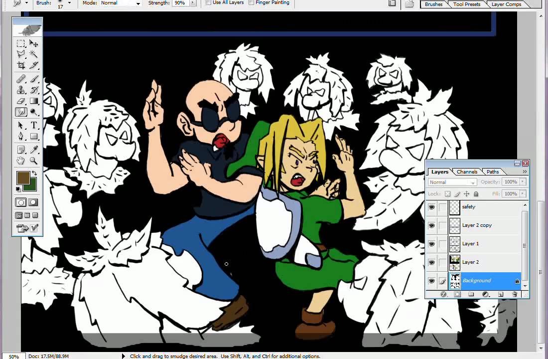Hide the Background layer
The image size is (548, 359).
click(431, 281)
